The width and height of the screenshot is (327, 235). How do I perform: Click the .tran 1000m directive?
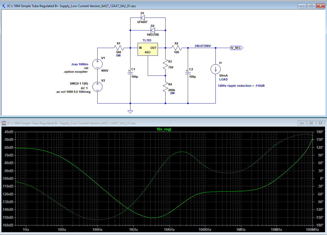coord(80,64)
